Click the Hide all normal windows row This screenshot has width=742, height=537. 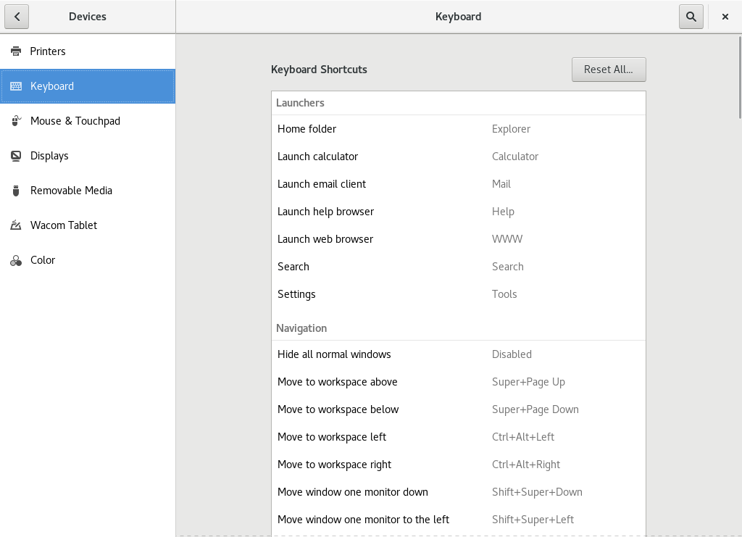(x=458, y=354)
